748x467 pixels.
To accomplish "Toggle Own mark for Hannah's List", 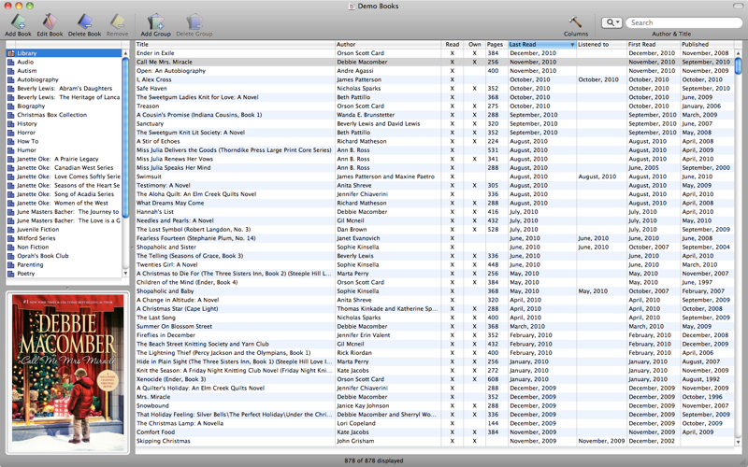I will click(x=474, y=212).
